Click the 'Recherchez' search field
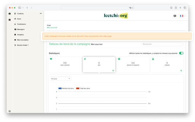Viewport: 195px width, 122px height. tap(162, 44)
